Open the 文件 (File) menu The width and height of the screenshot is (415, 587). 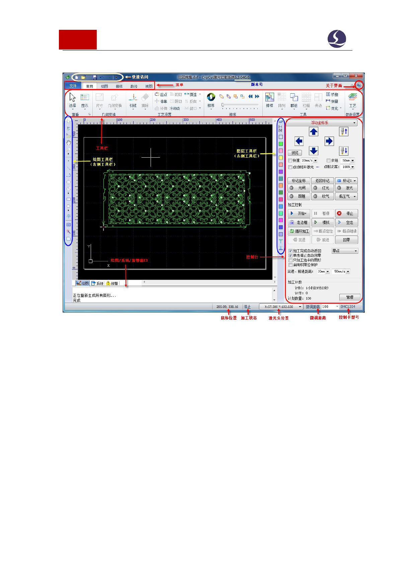pyautogui.click(x=73, y=86)
